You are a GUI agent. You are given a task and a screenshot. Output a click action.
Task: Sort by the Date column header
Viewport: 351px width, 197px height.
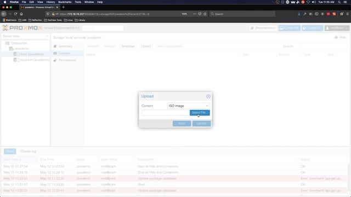click(246, 55)
